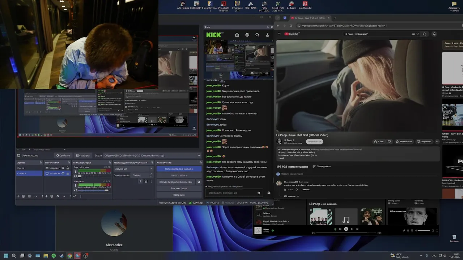
Task: Open virtual camera settings gear in OBS
Action: (199, 182)
